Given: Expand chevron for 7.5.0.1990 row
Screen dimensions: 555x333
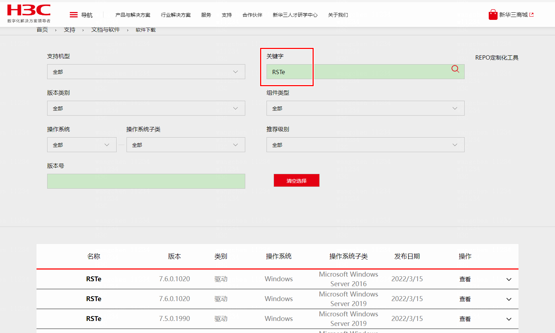Looking at the screenshot, I should tap(509, 319).
